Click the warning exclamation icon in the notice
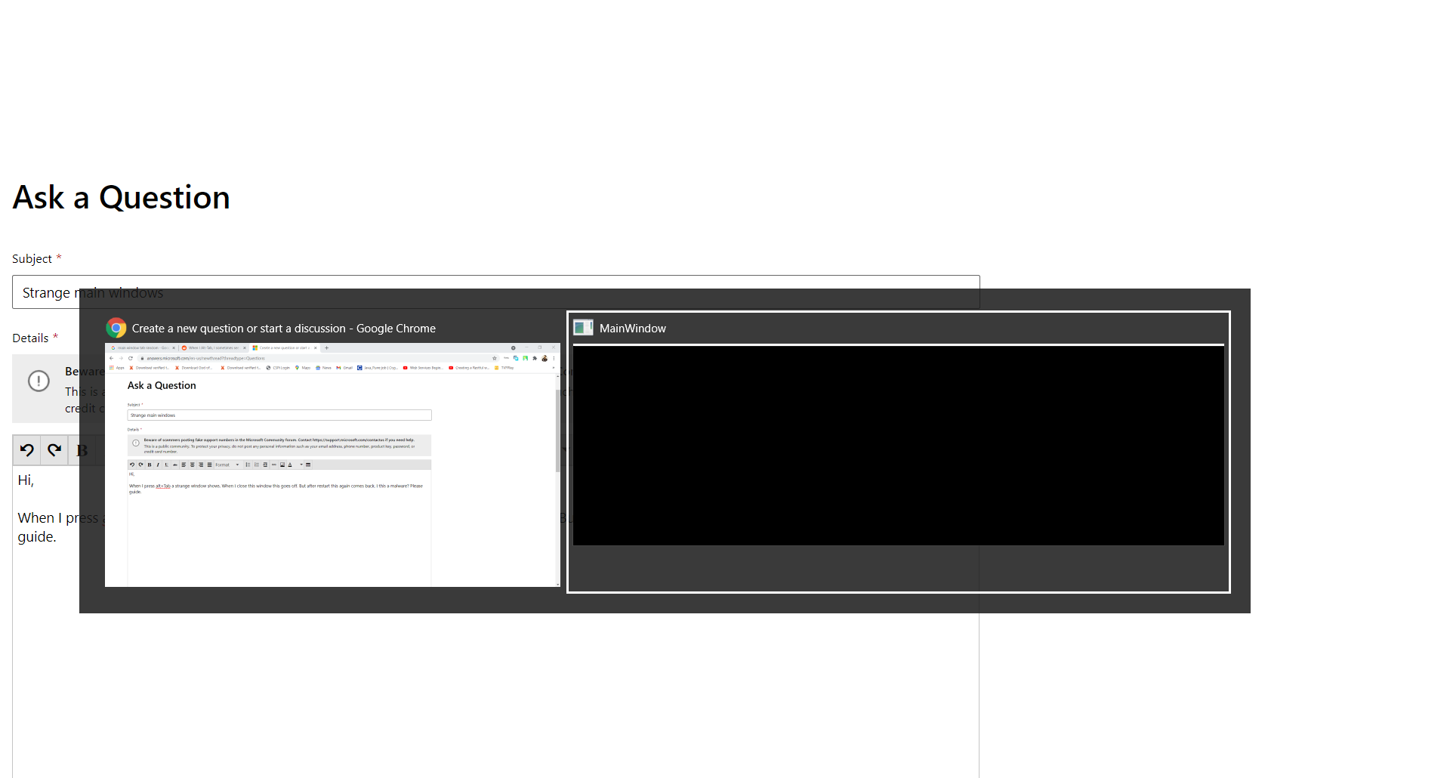1450x778 pixels. [x=39, y=381]
